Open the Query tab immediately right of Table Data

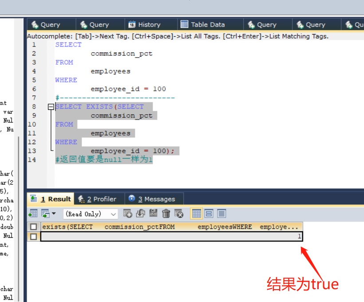pyautogui.click(x=268, y=24)
